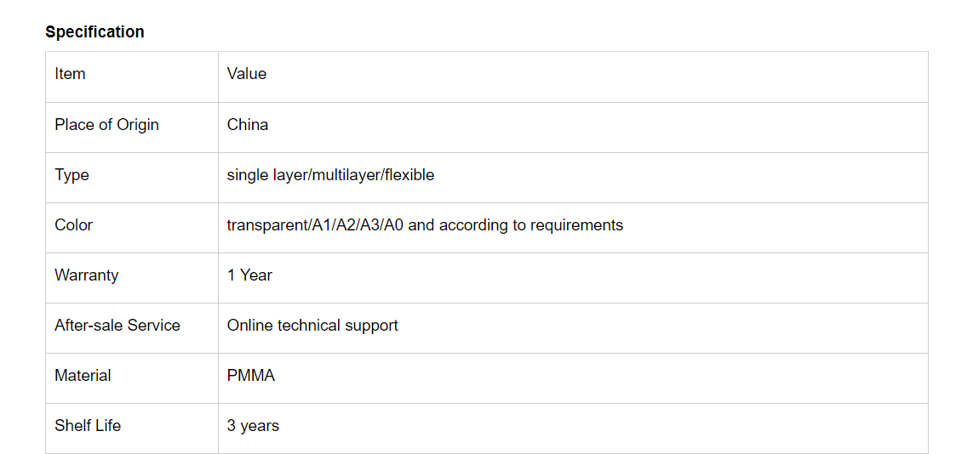Click the 3 years shelf life value

coord(253,426)
